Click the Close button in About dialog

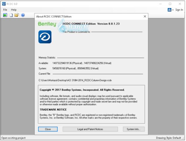click(x=48, y=129)
